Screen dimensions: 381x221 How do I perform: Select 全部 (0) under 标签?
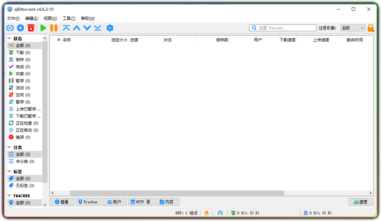(25, 179)
